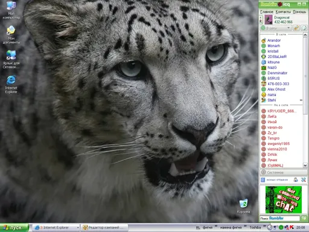Open the Контакты menu in ICQ
The width and height of the screenshot is (309, 232).
point(283,12)
